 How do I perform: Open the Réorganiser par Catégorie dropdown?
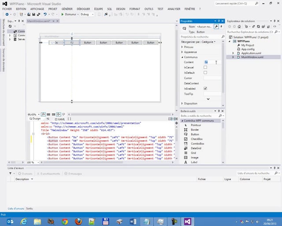(x=198, y=42)
